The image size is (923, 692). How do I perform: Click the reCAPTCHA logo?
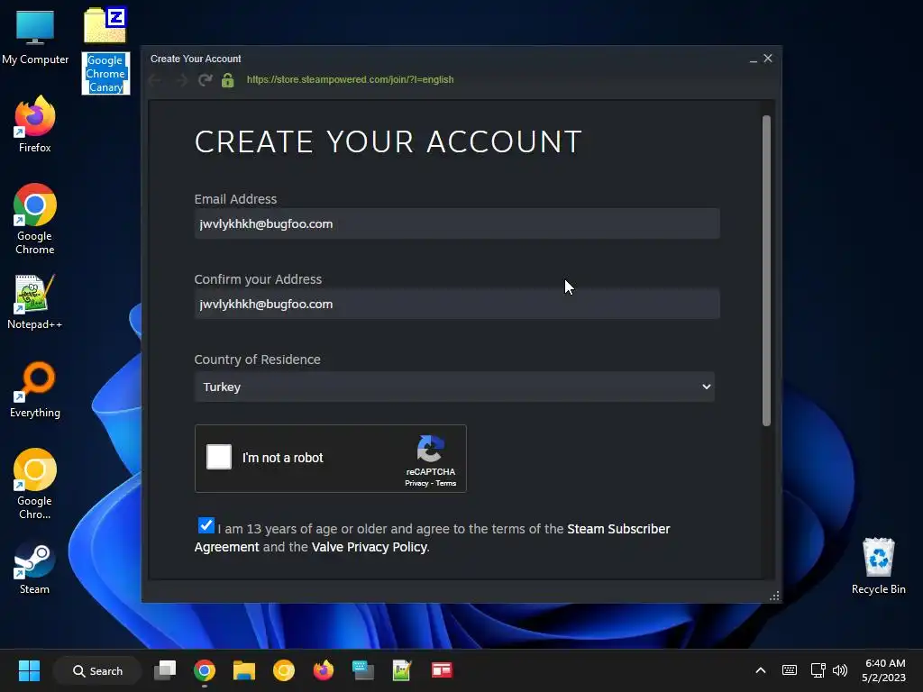[430, 449]
